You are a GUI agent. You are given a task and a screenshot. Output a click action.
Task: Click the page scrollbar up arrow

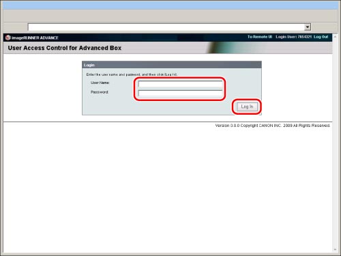click(335, 37)
